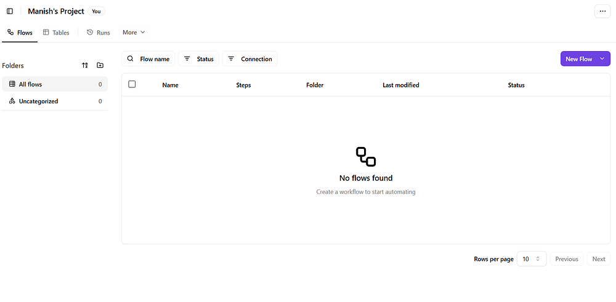Click the Status filter icon

[187, 59]
